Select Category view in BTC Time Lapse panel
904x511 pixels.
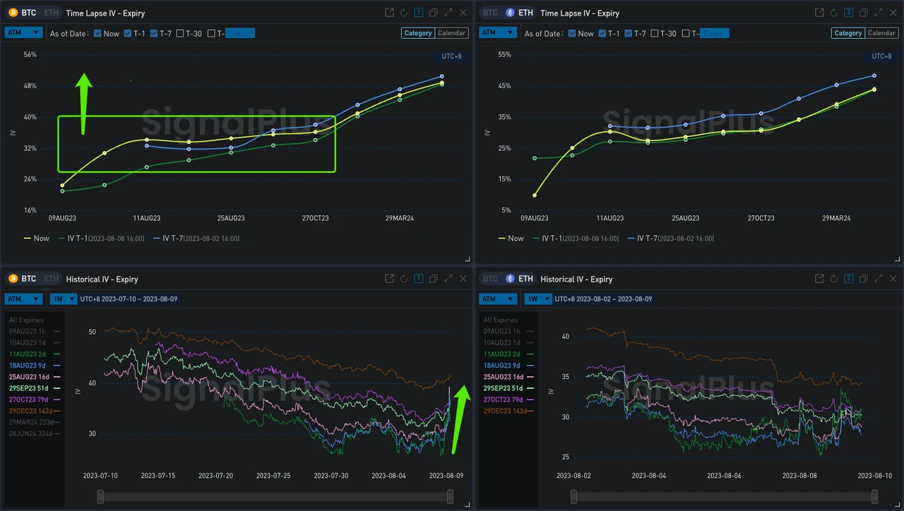coord(418,33)
